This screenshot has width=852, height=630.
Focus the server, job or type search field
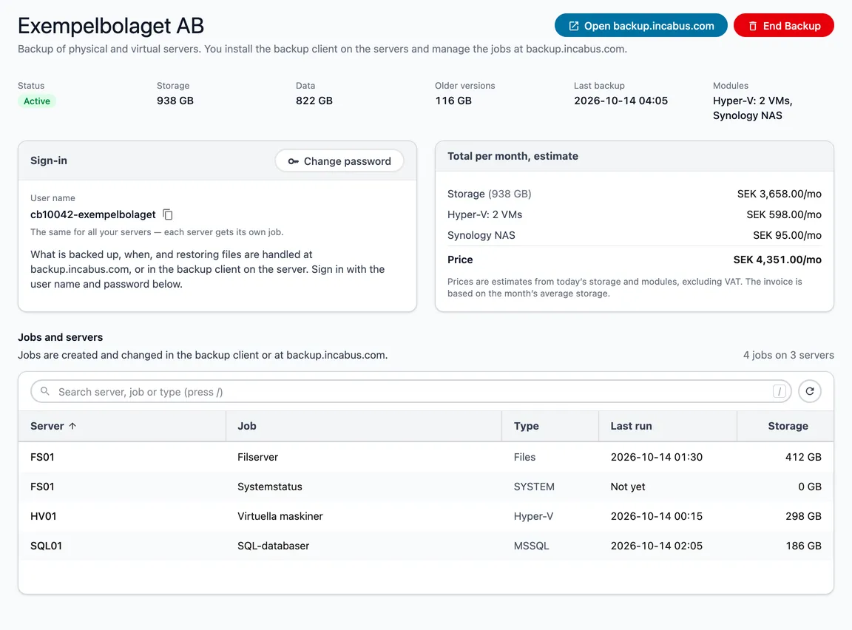pos(410,391)
